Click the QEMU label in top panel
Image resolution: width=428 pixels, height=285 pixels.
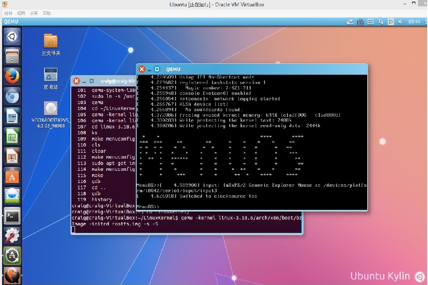coord(11,21)
